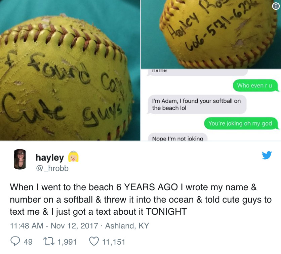This screenshot has height=254, width=281.
Task: Click the Ashland, KY location link
Action: point(127,226)
